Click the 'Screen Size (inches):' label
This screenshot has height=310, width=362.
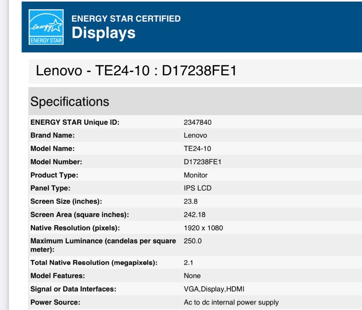66,202
